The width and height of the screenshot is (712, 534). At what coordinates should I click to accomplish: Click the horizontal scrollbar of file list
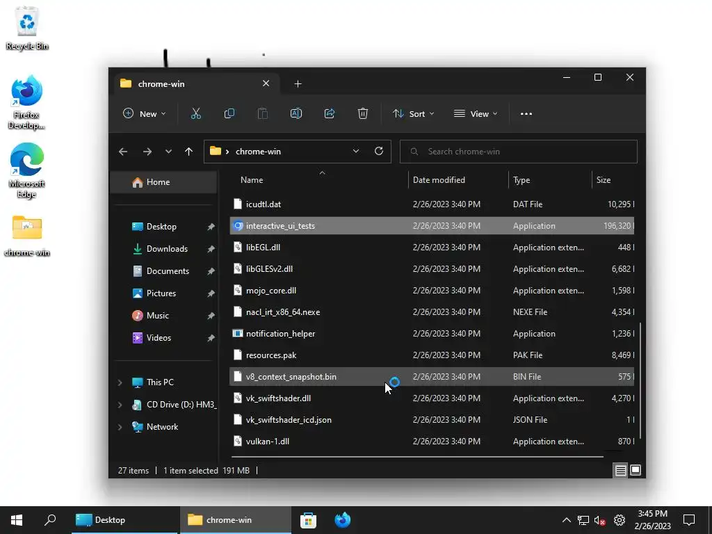[x=417, y=456]
